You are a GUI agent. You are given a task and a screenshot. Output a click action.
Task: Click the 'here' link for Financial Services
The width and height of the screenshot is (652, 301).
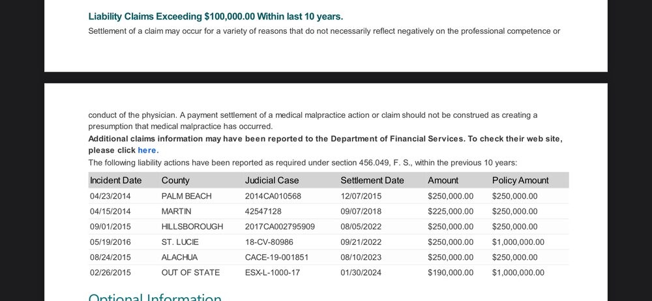pyautogui.click(x=147, y=150)
